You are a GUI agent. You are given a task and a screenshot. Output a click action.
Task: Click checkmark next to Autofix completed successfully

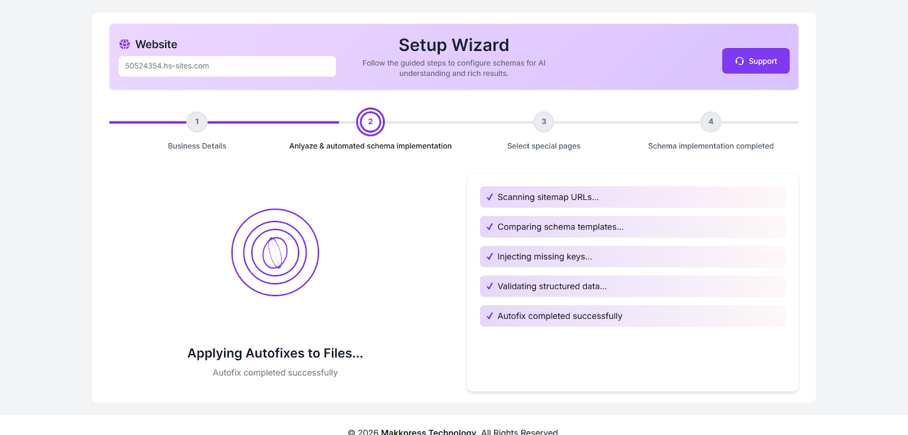[490, 316]
